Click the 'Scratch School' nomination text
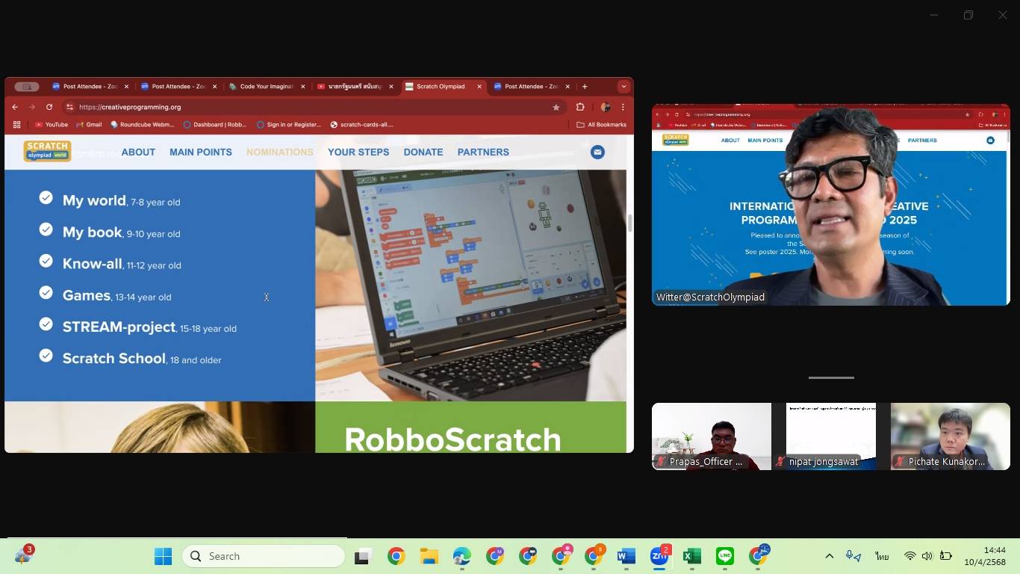 coord(114,358)
